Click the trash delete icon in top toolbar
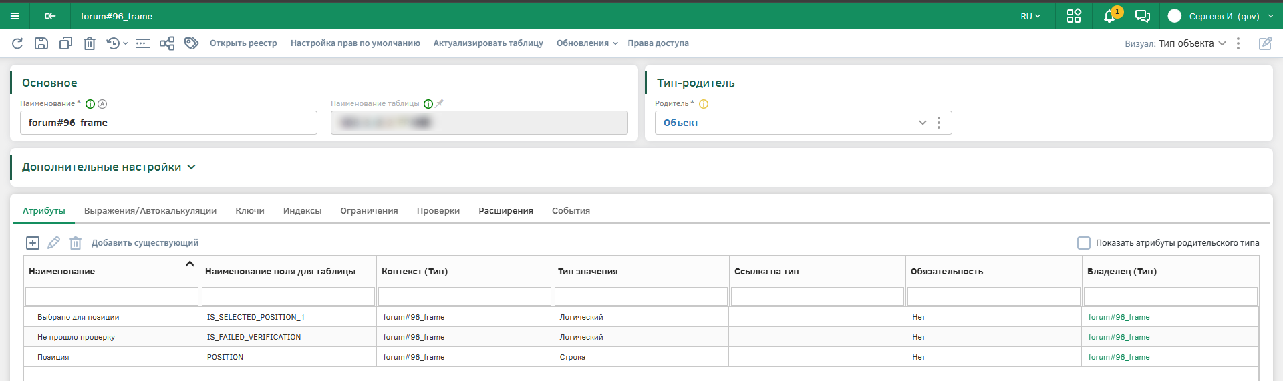The width and height of the screenshot is (1283, 381). 90,43
